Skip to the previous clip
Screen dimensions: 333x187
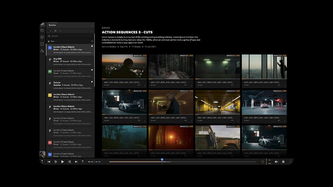(49, 162)
